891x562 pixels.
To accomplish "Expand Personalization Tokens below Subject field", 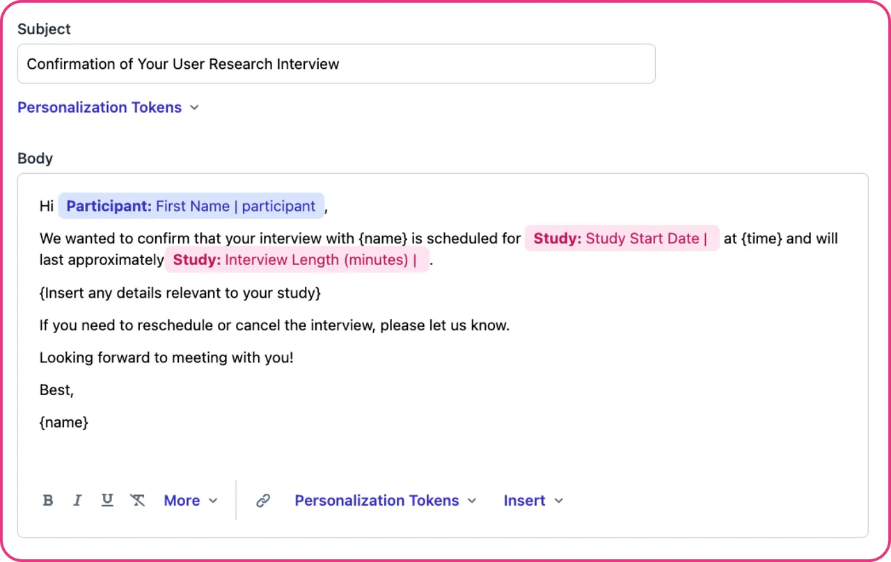I will [x=108, y=107].
